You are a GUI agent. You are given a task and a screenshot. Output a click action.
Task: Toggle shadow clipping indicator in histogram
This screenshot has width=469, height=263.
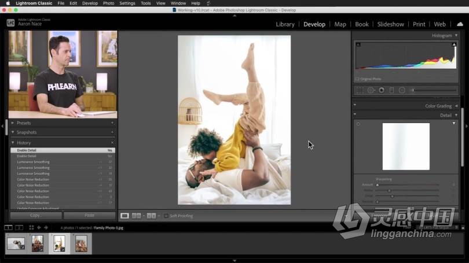point(358,45)
